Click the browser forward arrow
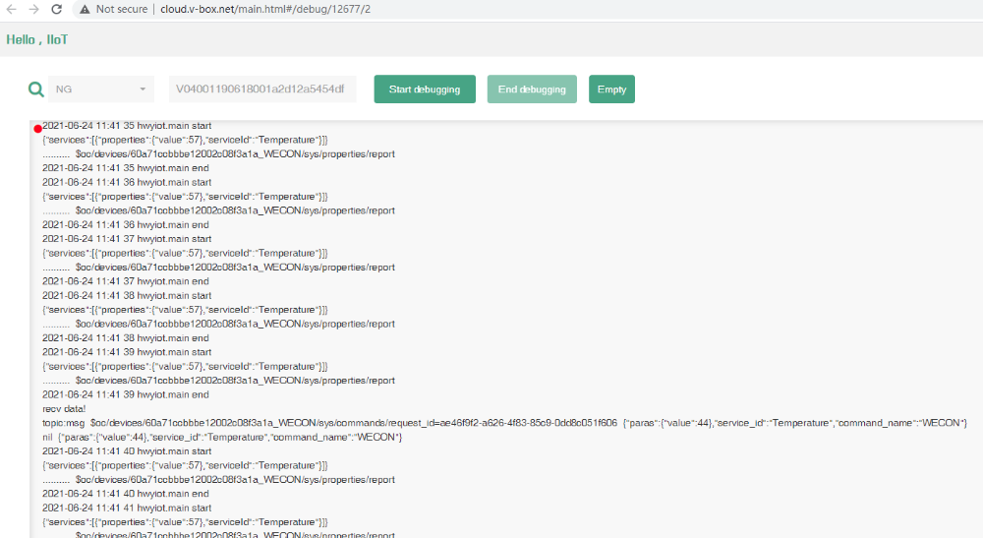Image resolution: width=983 pixels, height=538 pixels. click(x=34, y=9)
